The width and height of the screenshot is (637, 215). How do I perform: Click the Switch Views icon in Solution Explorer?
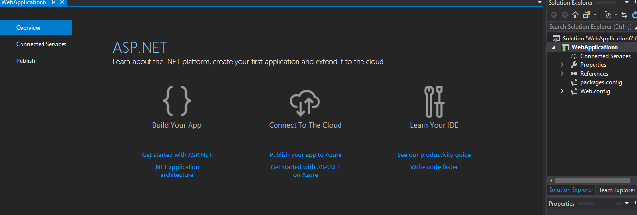(586, 15)
